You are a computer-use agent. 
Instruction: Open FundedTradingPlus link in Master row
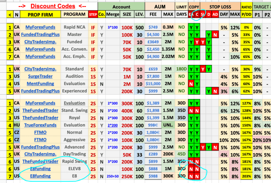[40, 35]
